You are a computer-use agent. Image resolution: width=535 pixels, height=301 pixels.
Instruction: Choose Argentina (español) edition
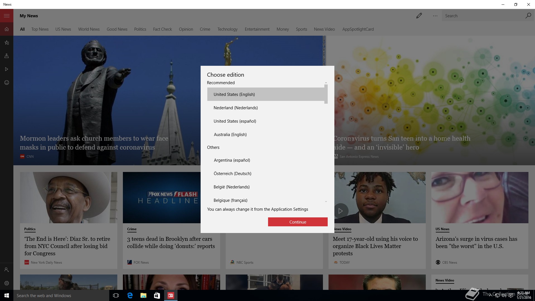[x=266, y=160]
